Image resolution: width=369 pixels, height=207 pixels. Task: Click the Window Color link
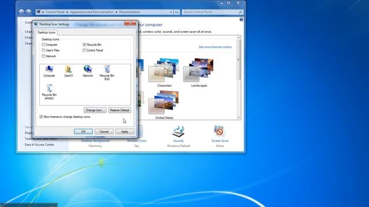(x=137, y=141)
